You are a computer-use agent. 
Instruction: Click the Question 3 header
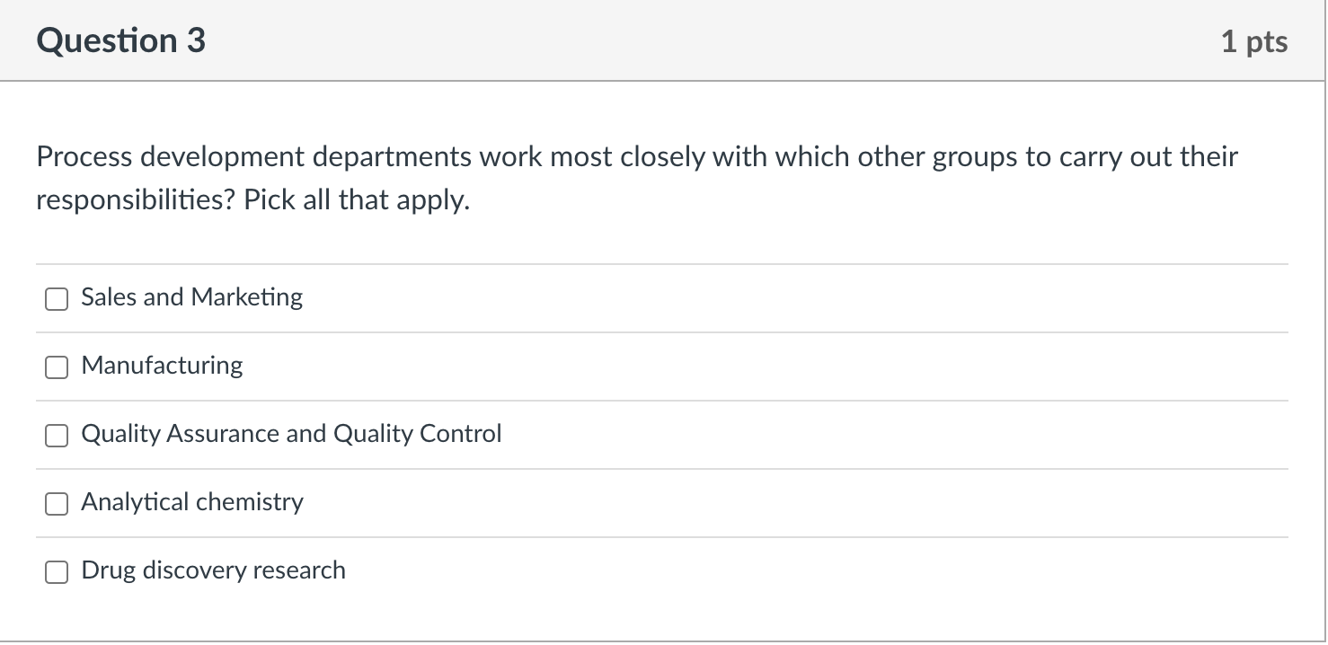[x=120, y=40]
